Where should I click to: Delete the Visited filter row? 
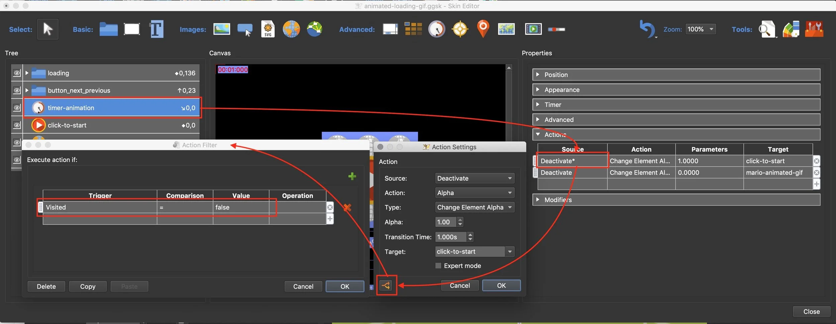point(330,207)
